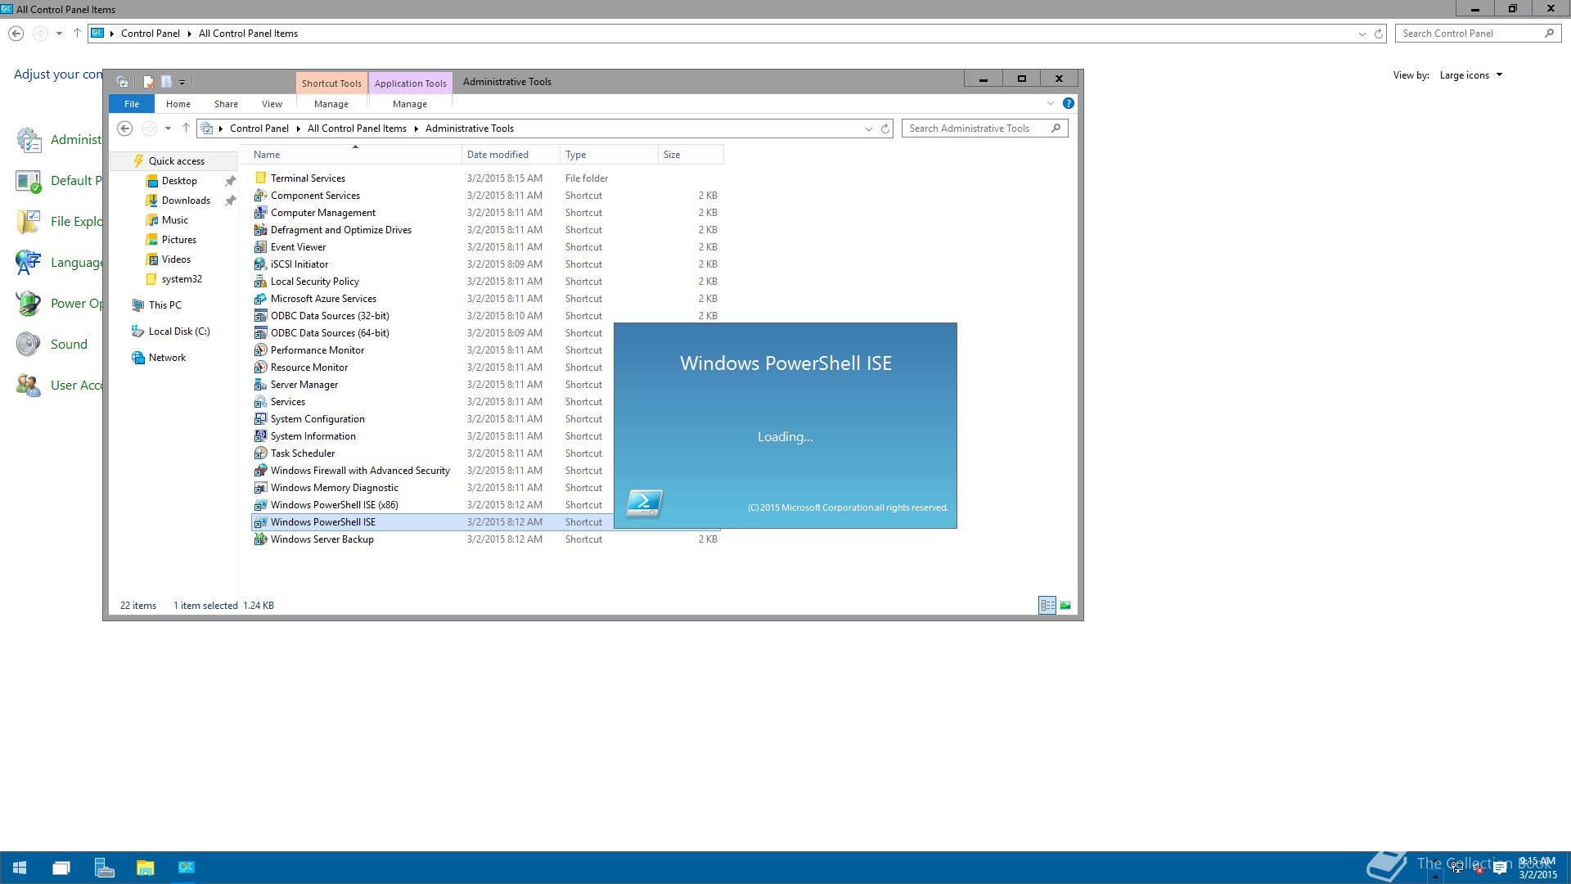This screenshot has width=1571, height=884.
Task: Sort list by Size column header
Action: click(x=691, y=155)
